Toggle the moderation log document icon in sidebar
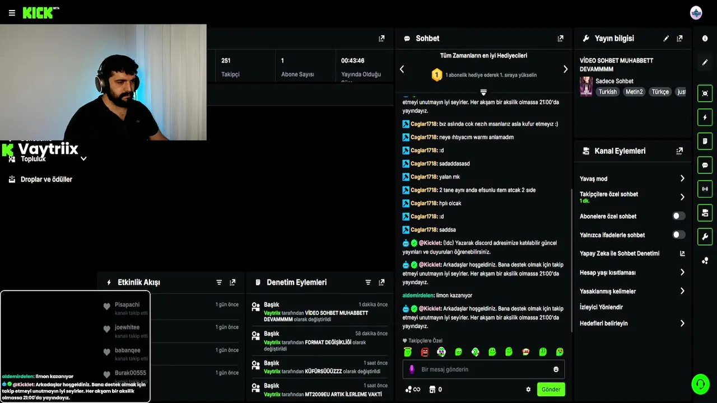This screenshot has height=403, width=717. (705, 141)
